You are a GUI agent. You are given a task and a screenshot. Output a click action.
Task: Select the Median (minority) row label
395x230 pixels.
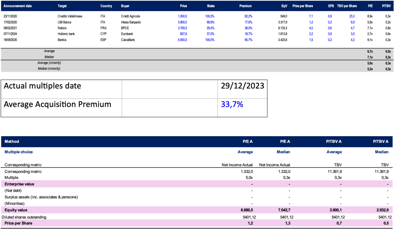click(49, 68)
